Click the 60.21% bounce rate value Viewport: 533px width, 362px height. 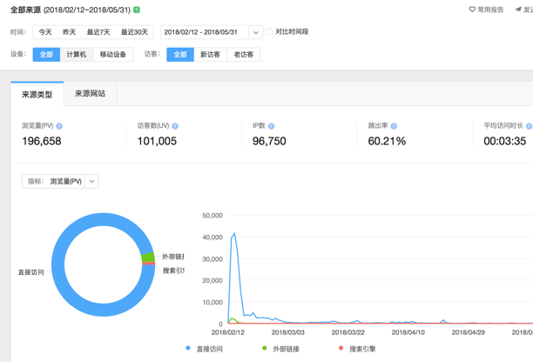[x=387, y=141]
